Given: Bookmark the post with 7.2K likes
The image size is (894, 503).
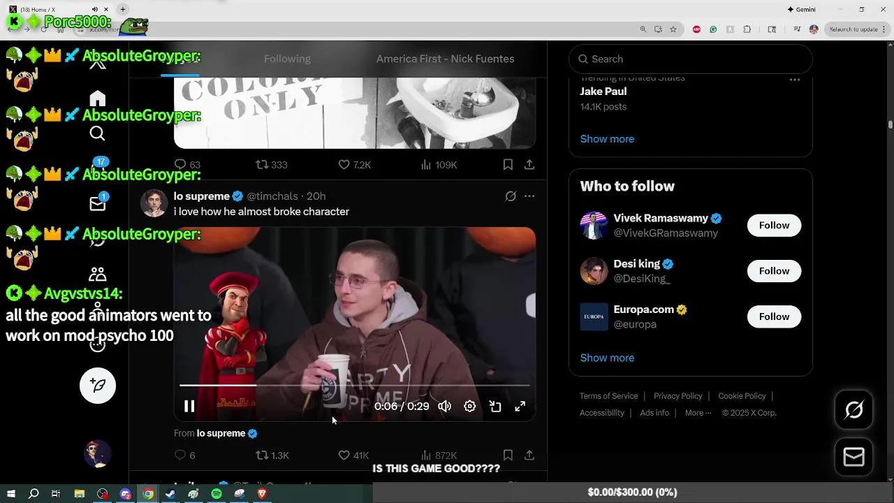Looking at the screenshot, I should point(508,165).
